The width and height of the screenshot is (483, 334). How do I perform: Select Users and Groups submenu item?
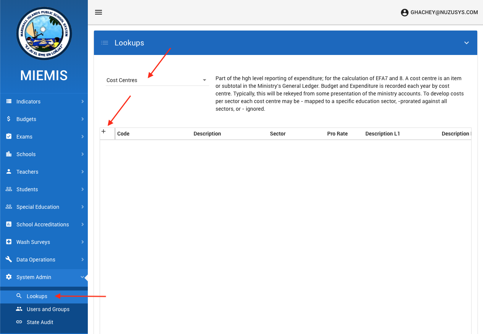pos(48,309)
